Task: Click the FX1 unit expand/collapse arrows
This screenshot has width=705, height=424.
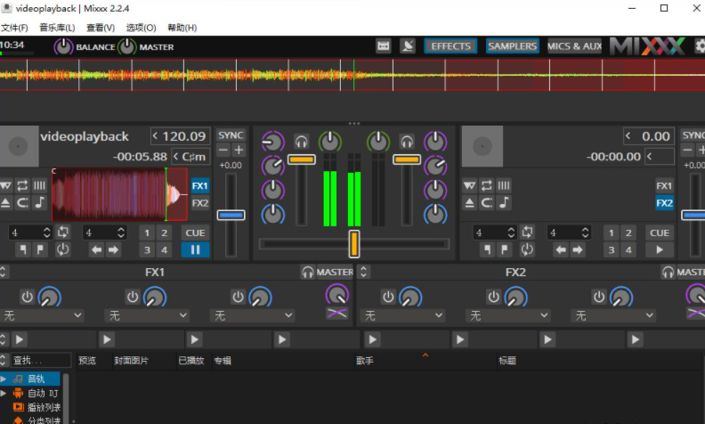Action: coord(3,272)
